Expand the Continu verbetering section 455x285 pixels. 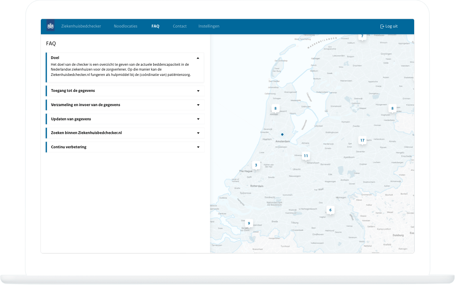pos(125,147)
